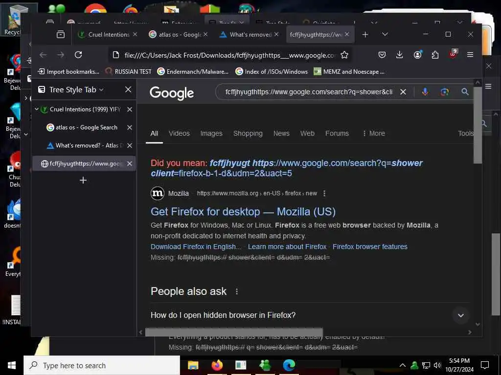Select the Shopping search filter

(x=248, y=133)
